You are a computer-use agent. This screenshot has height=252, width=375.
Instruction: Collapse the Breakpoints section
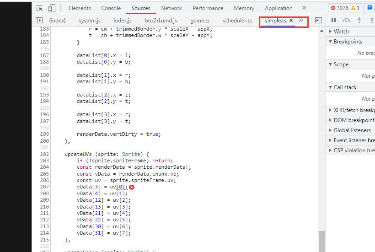click(350, 41)
